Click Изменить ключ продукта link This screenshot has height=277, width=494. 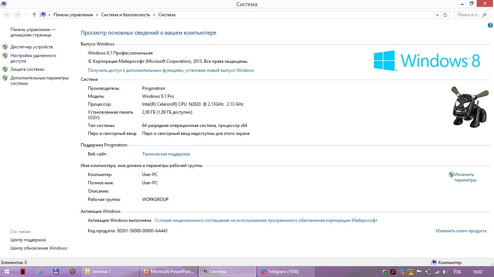coord(461,231)
